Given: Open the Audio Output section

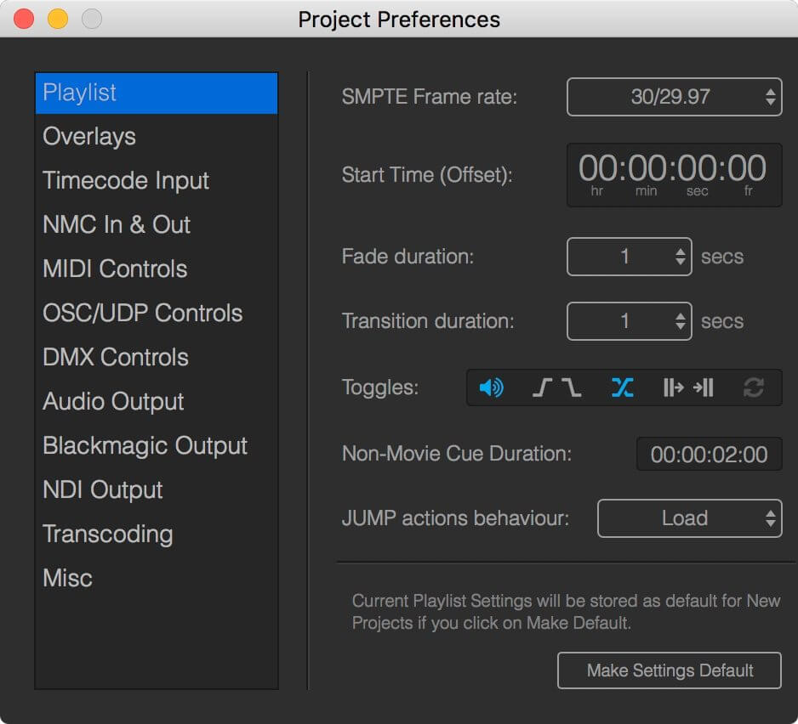Looking at the screenshot, I should pos(157,402).
